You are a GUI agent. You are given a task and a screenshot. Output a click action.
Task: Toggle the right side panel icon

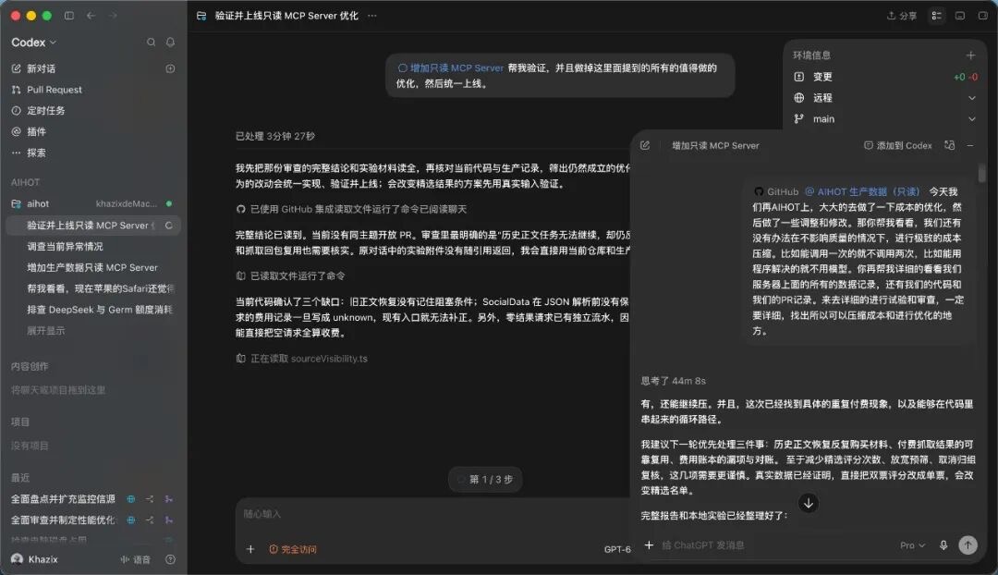coord(982,16)
